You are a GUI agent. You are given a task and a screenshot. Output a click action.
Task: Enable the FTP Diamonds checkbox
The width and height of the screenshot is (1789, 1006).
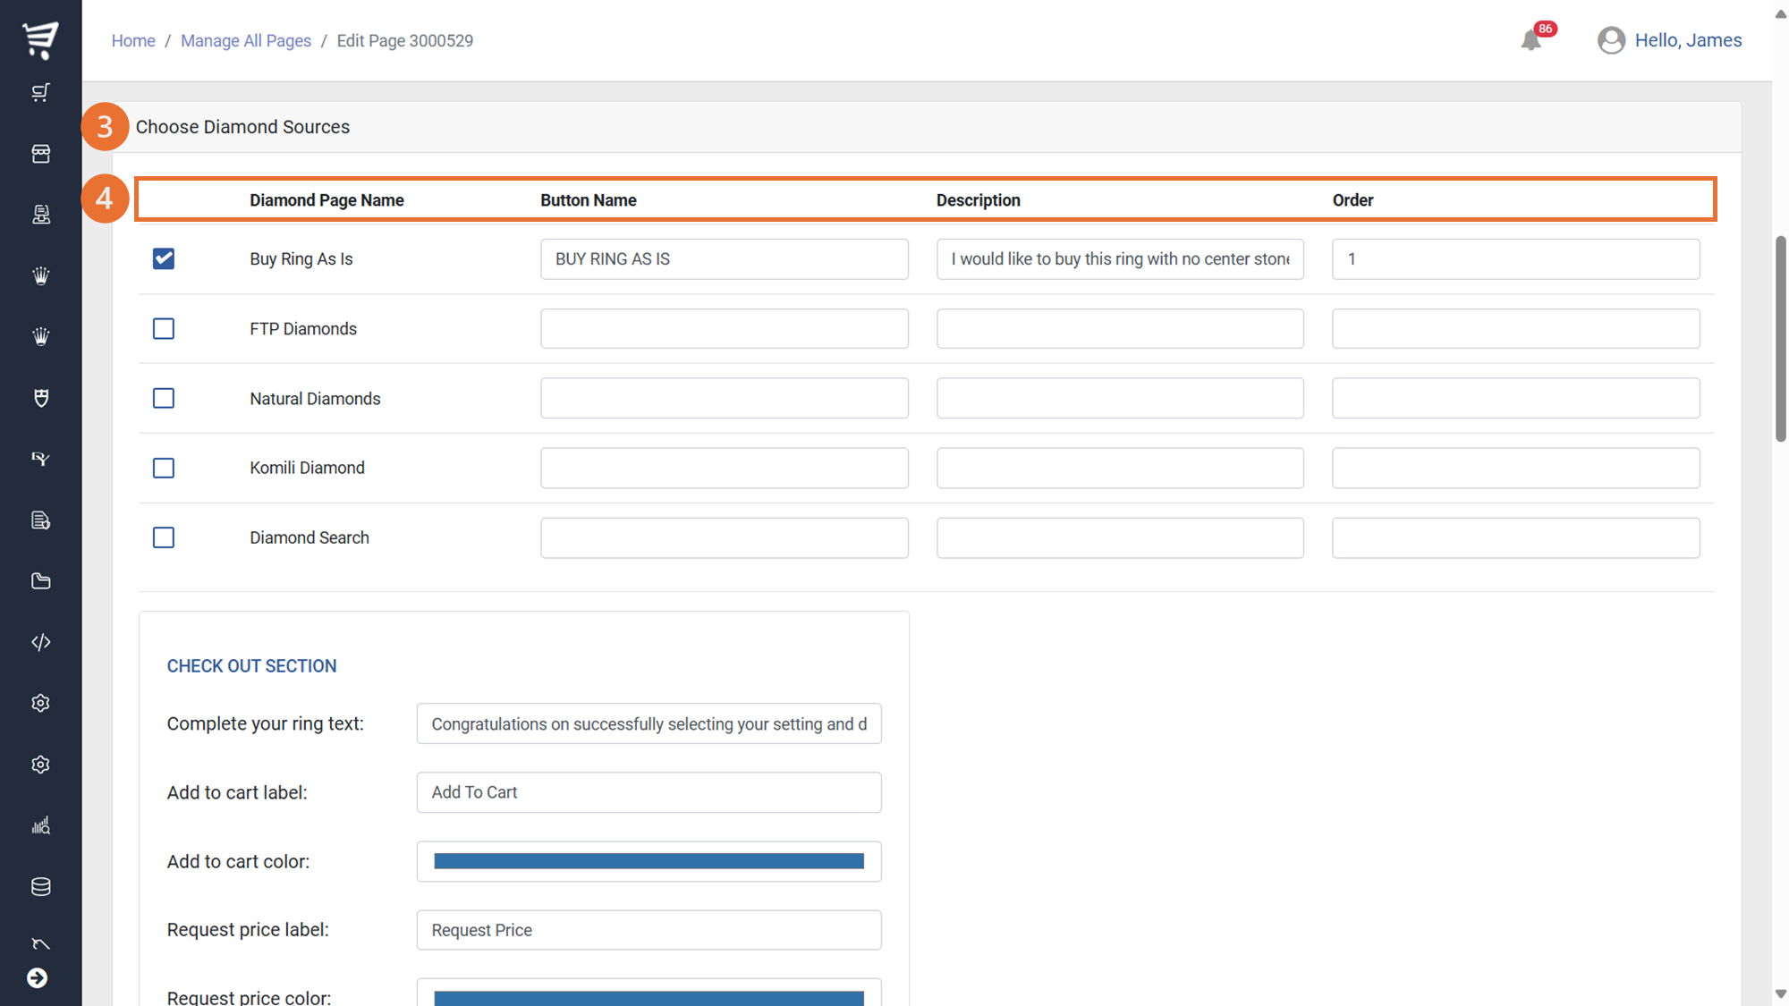coord(164,328)
